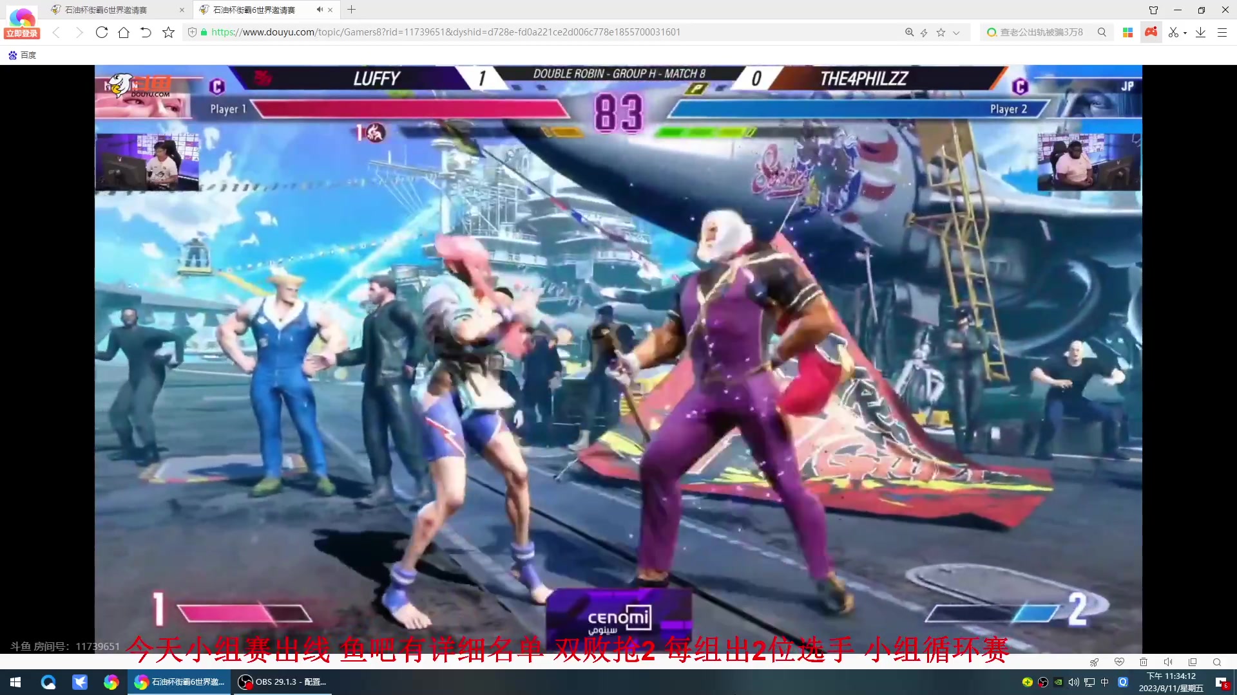Mute the tab via its speaker icon
The width and height of the screenshot is (1237, 695).
pos(320,10)
